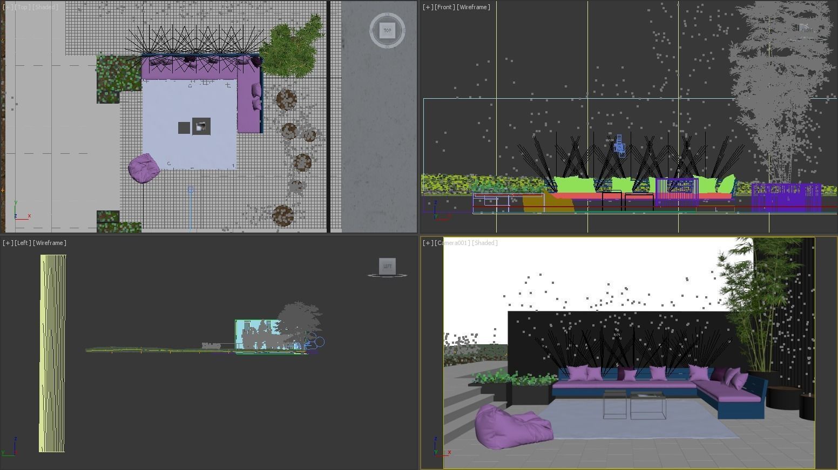This screenshot has width=838, height=470.
Task: Select the purple bean bag in Top viewport
Action: tap(144, 168)
